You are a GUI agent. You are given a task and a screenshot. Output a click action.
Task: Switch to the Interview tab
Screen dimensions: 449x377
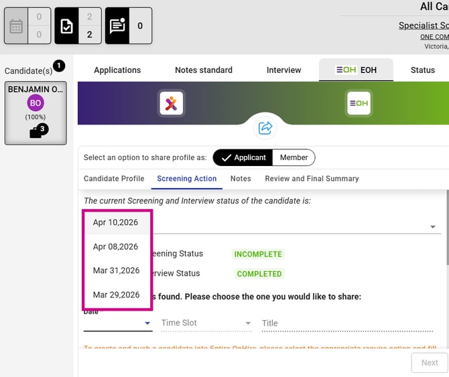pyautogui.click(x=283, y=70)
